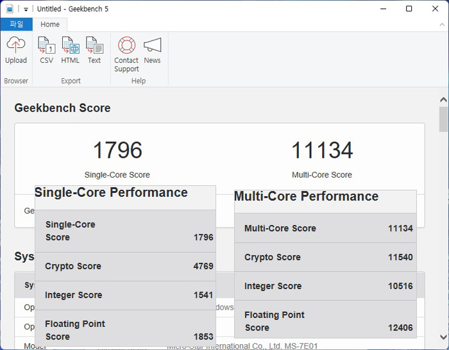This screenshot has height=350, width=449.
Task: Select single-core Floating Point value 1853
Action: (203, 337)
